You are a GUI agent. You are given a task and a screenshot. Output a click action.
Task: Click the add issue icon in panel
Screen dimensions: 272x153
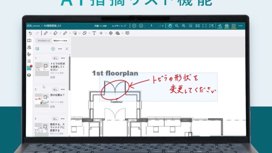click(x=37, y=49)
